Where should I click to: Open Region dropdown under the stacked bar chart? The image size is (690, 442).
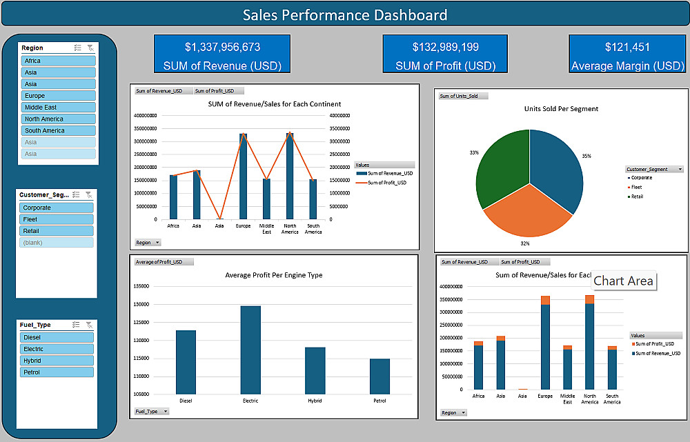453,412
